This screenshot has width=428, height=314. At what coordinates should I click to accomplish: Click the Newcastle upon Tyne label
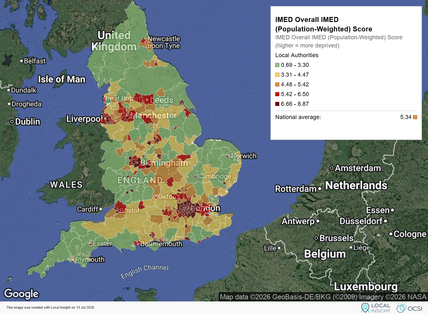pos(164,42)
